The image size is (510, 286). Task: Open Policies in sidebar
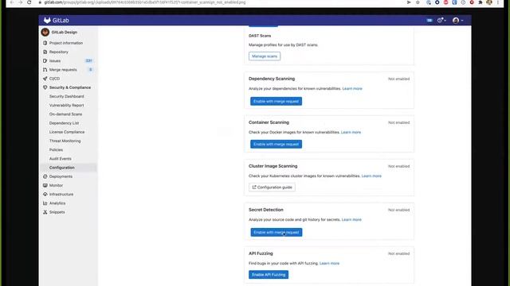point(56,150)
